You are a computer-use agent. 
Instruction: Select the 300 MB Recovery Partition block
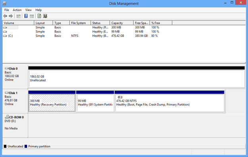52,103
